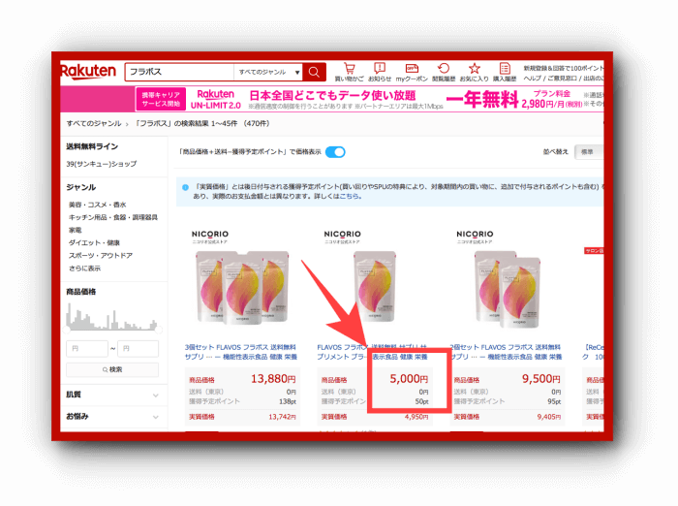Viewport: 678px width, 506px height.
Task: Open purchase history (購入履歴) icon
Action: [x=505, y=72]
